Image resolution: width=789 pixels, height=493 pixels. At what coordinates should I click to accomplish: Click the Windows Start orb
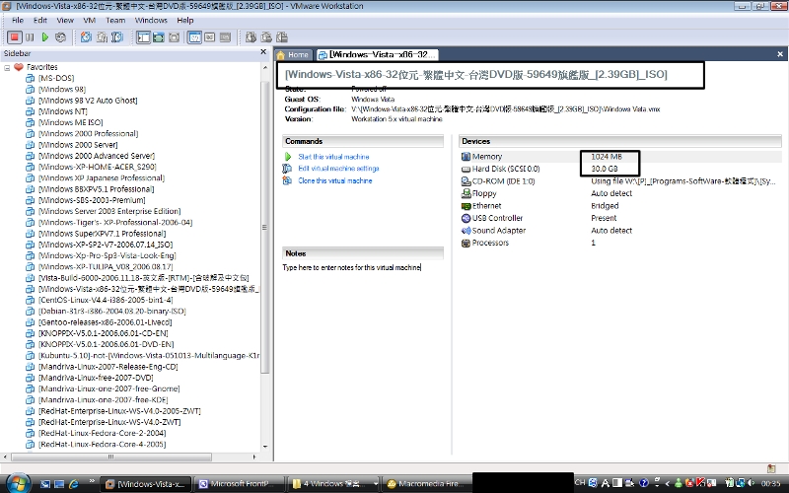[19, 483]
